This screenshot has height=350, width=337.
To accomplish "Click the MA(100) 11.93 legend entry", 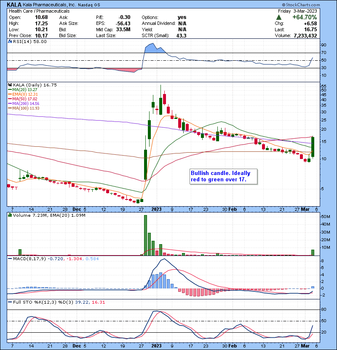I will tap(24, 108).
